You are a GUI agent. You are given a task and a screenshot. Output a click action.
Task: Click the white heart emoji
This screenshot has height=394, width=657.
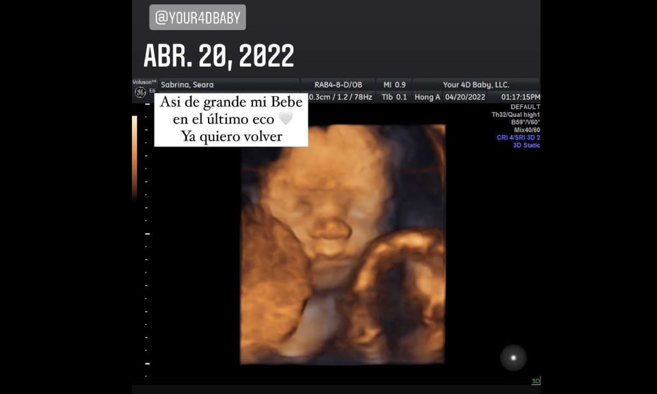click(286, 119)
